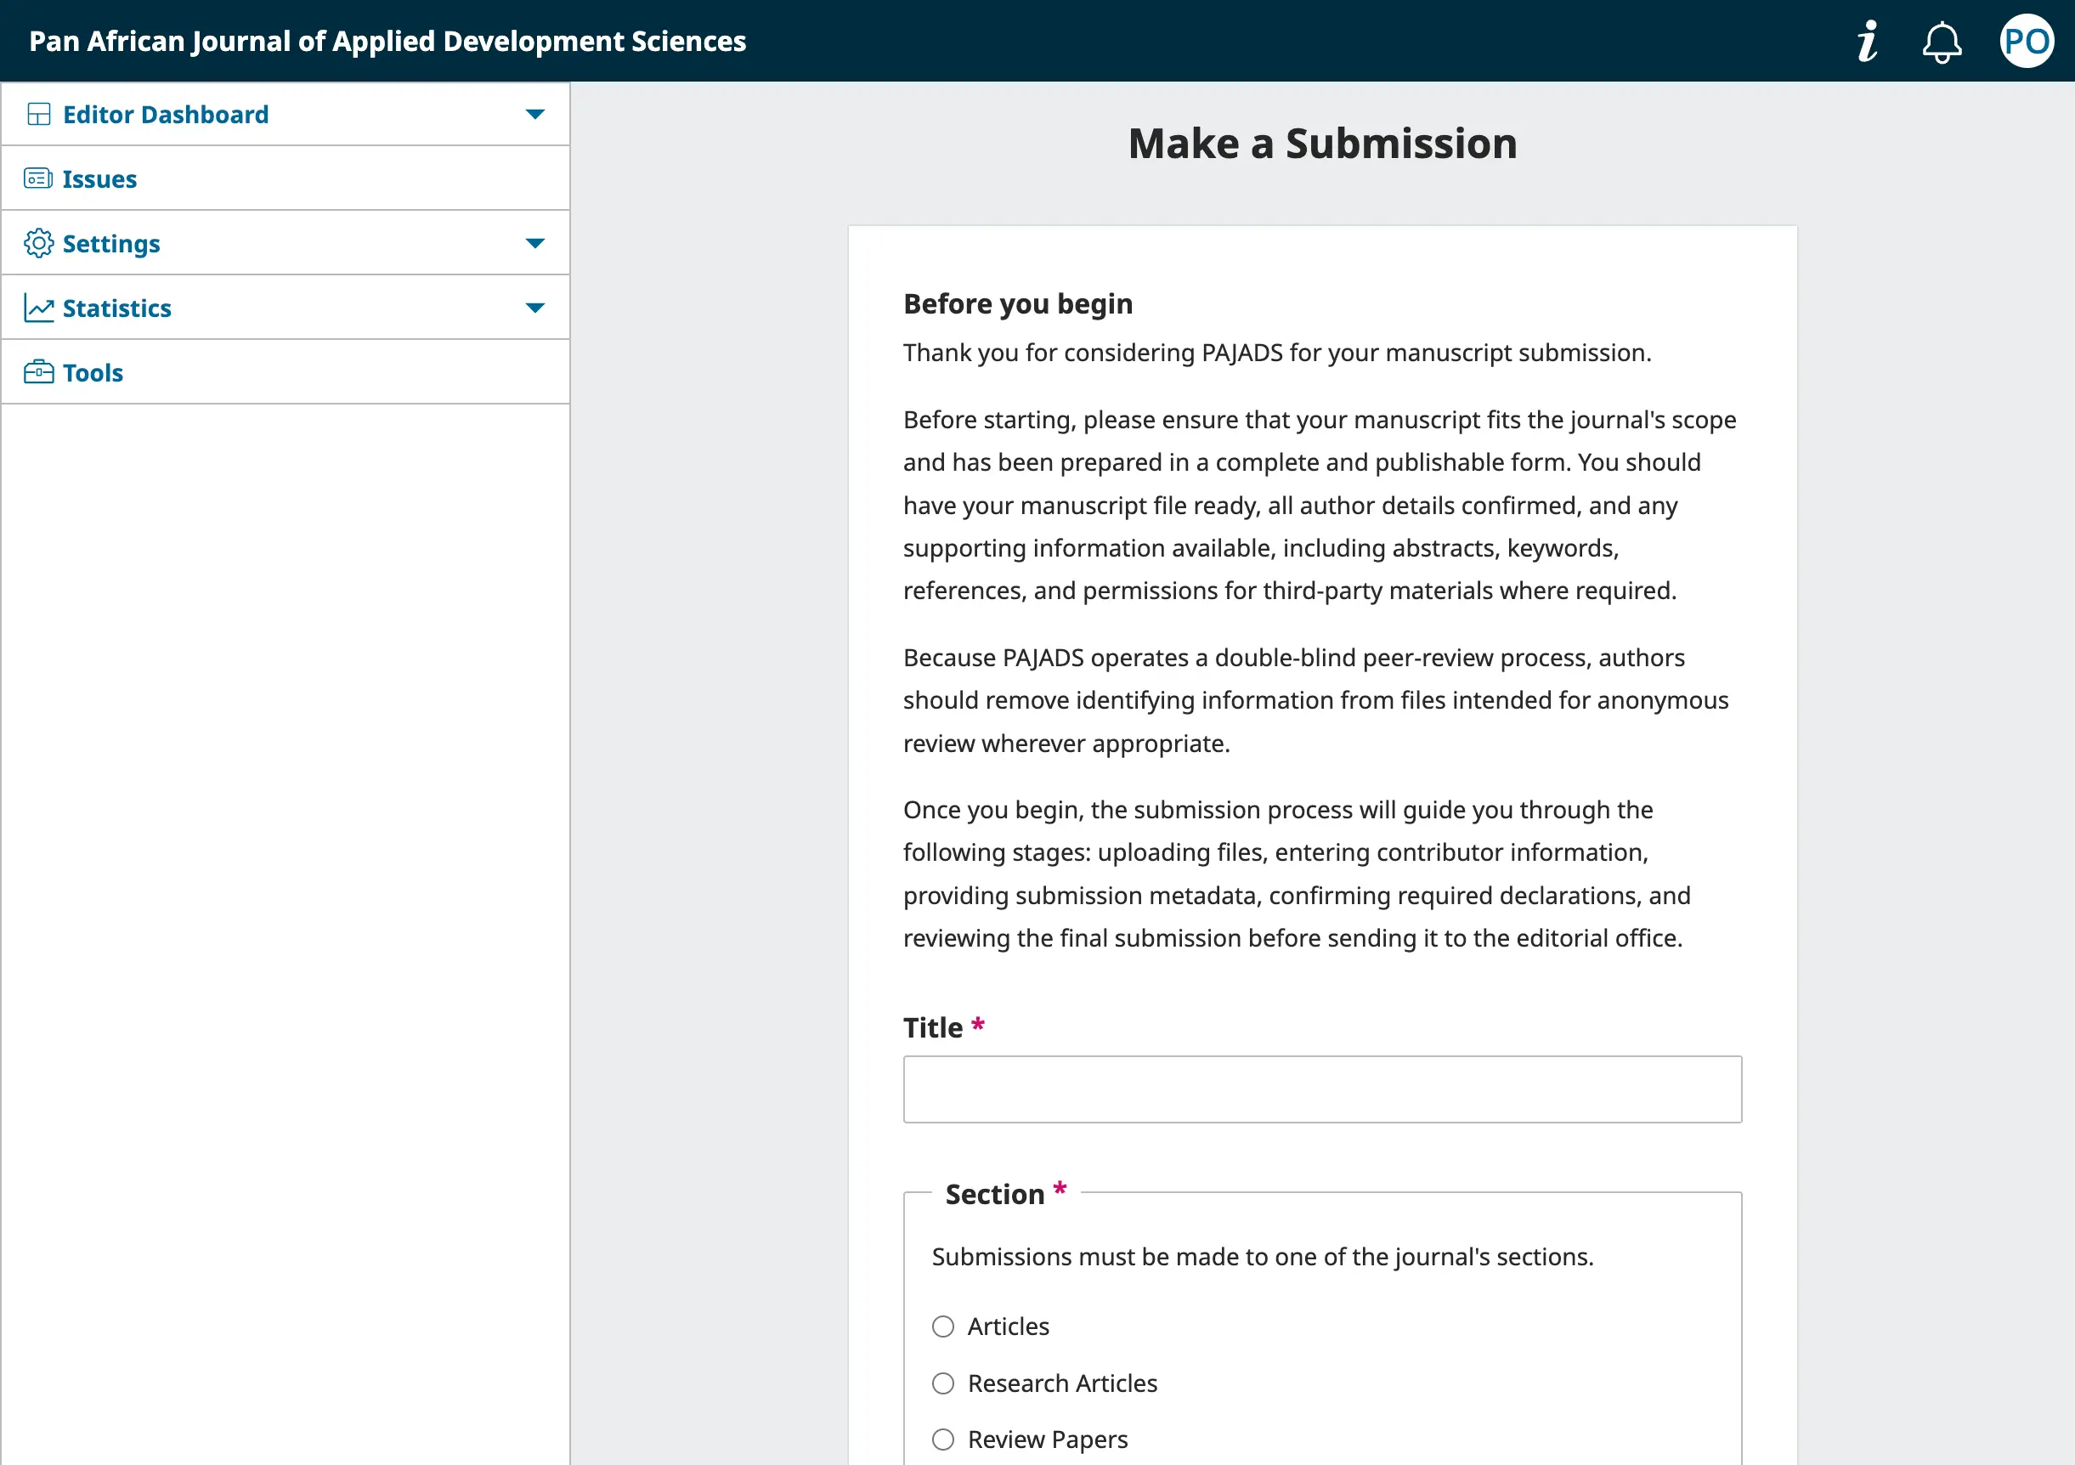Viewport: 2075px width, 1465px height.
Task: Click the PO user avatar
Action: [x=2027, y=41]
